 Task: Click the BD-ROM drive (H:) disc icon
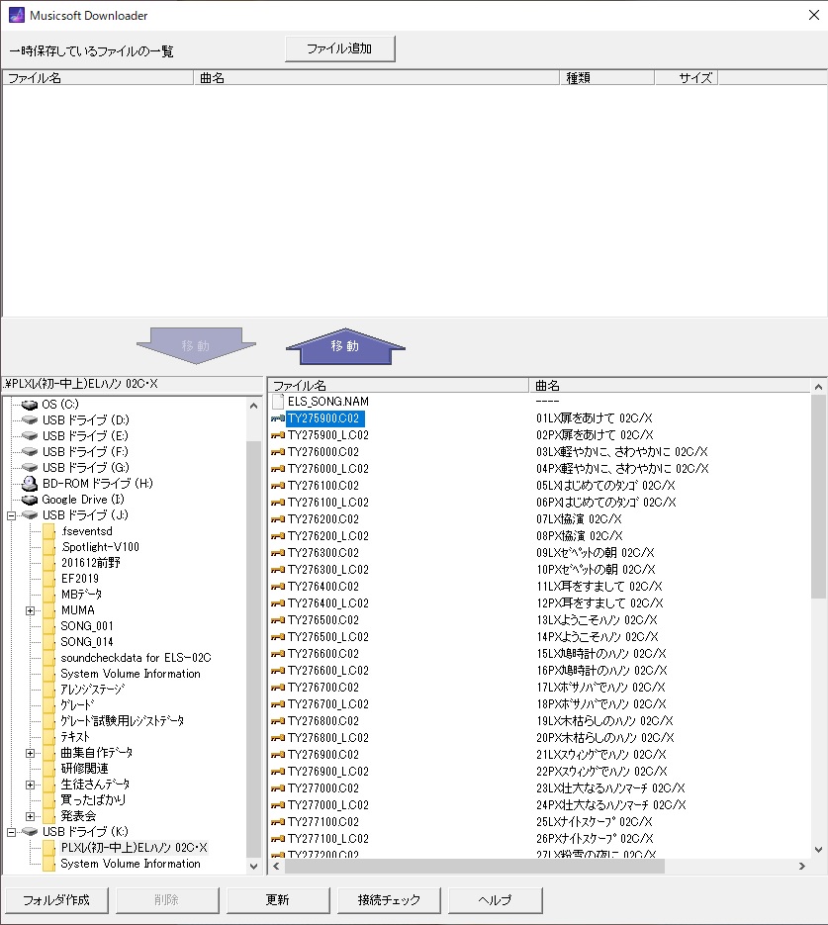[x=30, y=484]
